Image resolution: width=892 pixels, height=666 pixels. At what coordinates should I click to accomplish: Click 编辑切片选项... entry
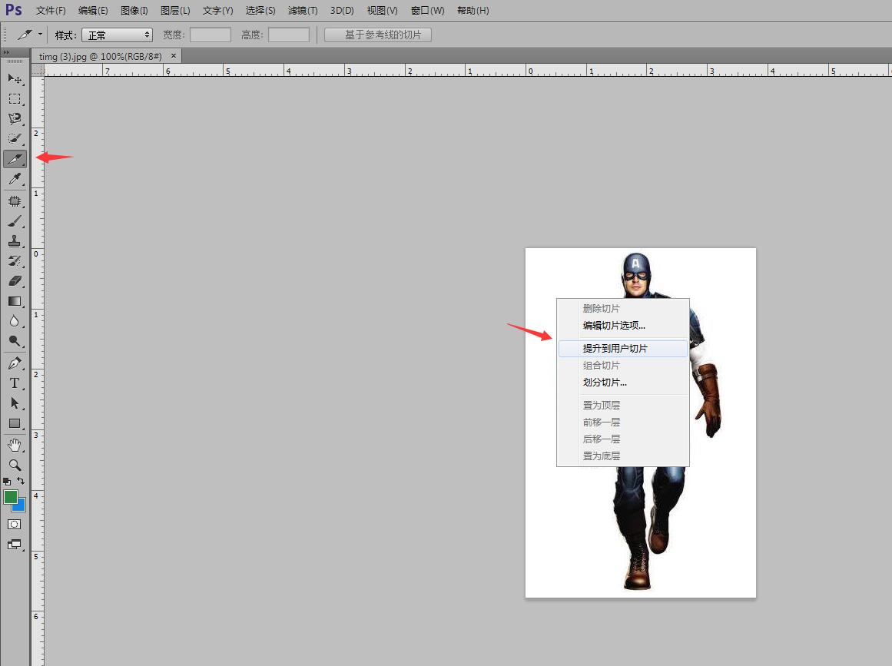tap(614, 325)
